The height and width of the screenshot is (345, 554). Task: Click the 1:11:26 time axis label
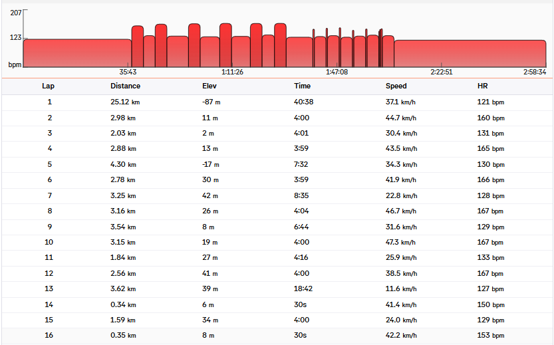click(232, 72)
